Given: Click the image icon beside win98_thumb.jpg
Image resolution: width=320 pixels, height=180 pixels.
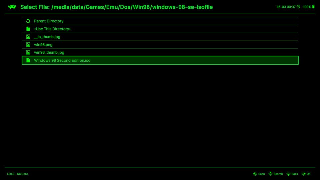Looking at the screenshot, I should [x=28, y=52].
